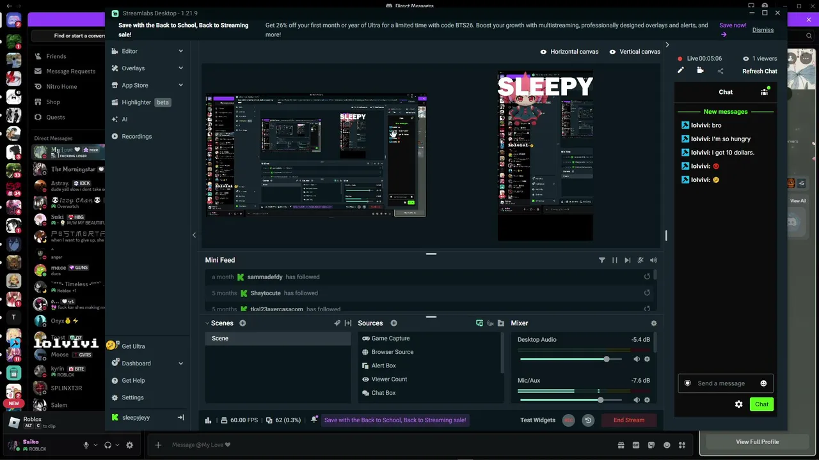Screen dimensions: 819x460
Task: Open Desktop Audio settings gear
Action: [x=647, y=359]
